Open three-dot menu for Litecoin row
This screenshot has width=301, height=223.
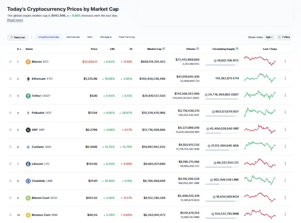(x=285, y=164)
